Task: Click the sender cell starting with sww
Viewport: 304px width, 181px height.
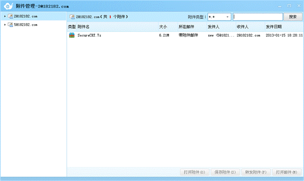Action: click(221, 35)
